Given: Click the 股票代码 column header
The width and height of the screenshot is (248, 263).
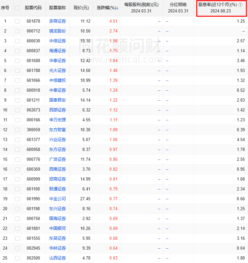Looking at the screenshot, I should click(33, 8).
